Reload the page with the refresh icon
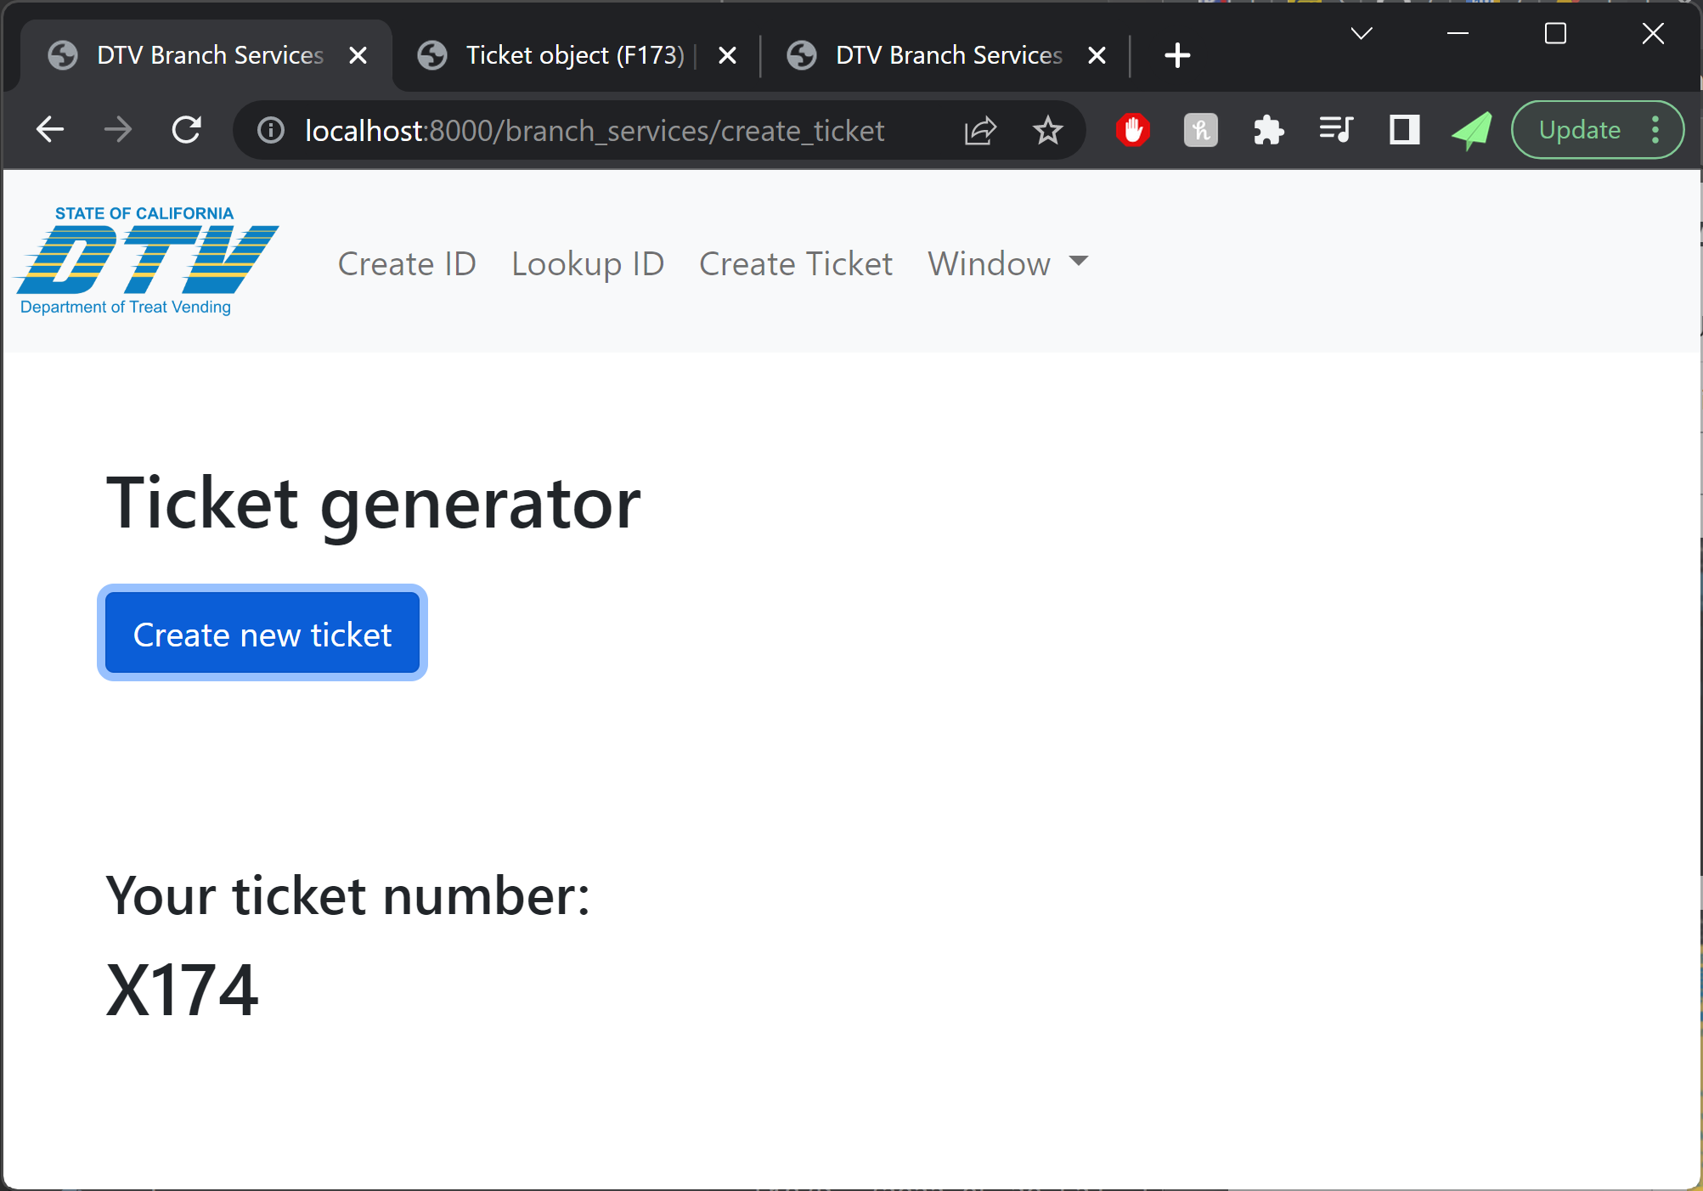Screen dimensions: 1703x1191 tap(186, 130)
